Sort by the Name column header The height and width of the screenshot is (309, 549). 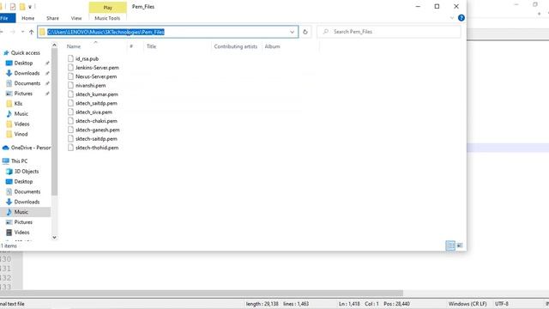74,46
